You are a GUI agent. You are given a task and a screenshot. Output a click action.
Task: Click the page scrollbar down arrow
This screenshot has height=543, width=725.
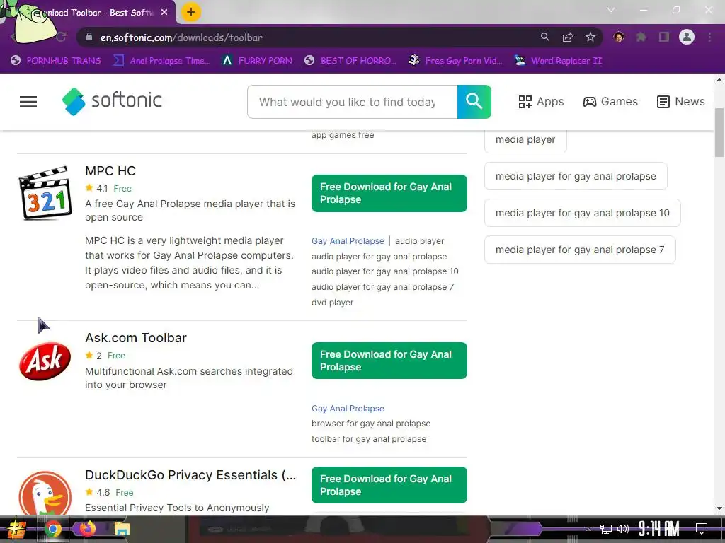719,508
